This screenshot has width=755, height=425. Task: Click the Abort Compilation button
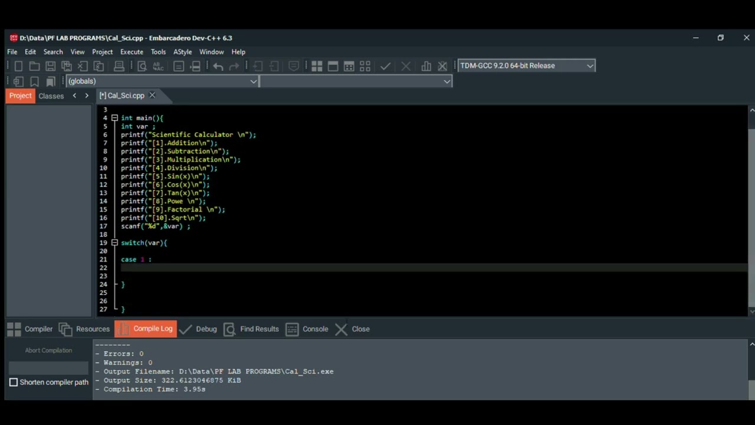[x=48, y=351]
